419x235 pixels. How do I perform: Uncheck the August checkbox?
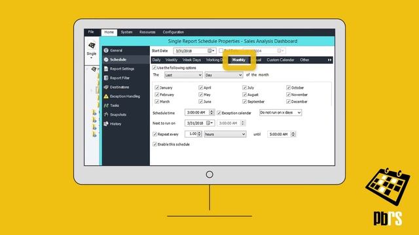[x=244, y=95]
